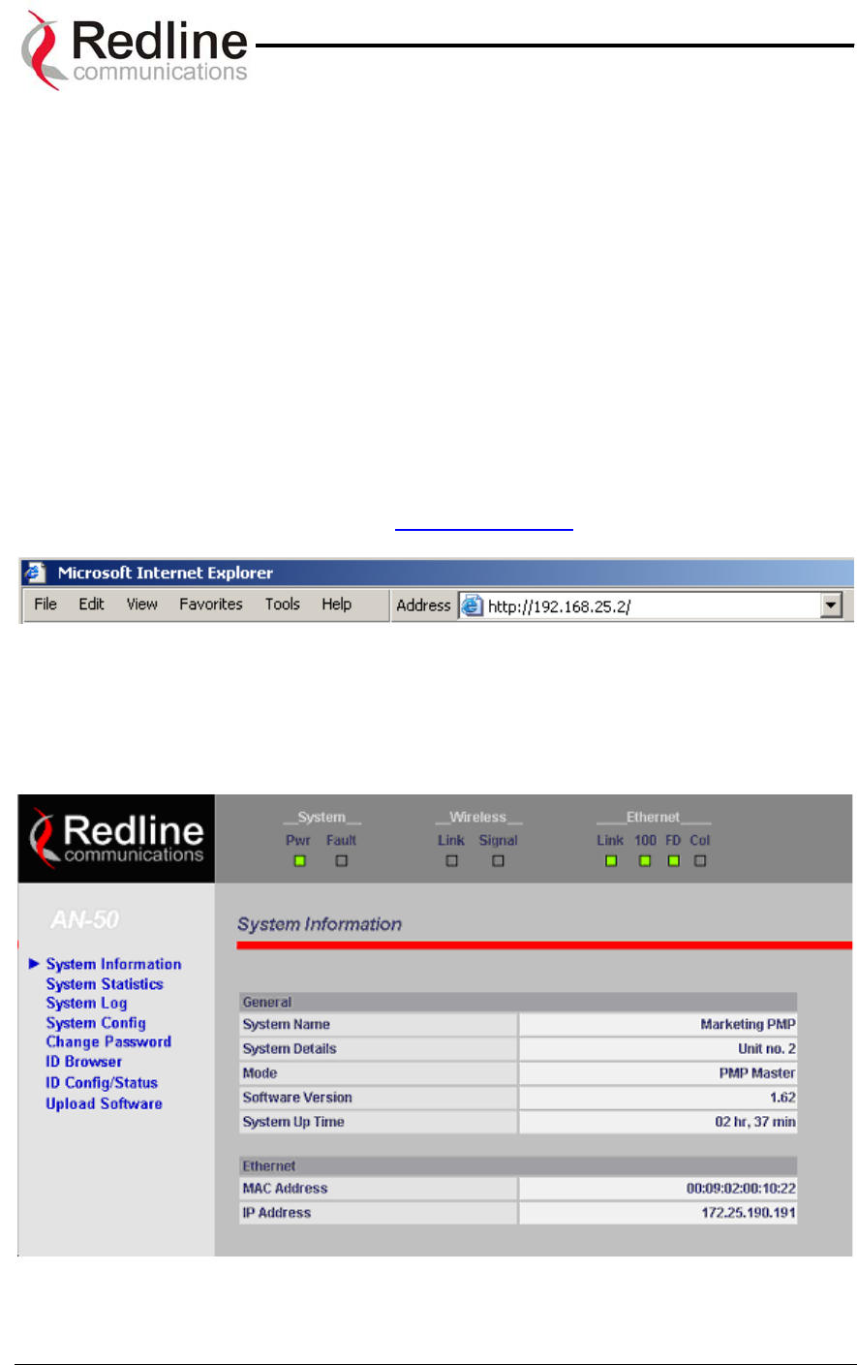This screenshot has width=857, height=1365.
Task: Open the Tools menu
Action: point(283,605)
